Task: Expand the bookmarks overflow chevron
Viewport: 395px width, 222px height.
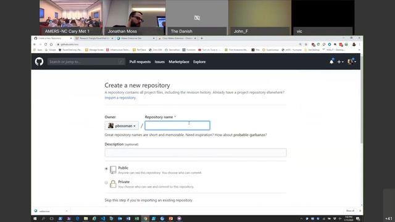Action: click(x=359, y=50)
